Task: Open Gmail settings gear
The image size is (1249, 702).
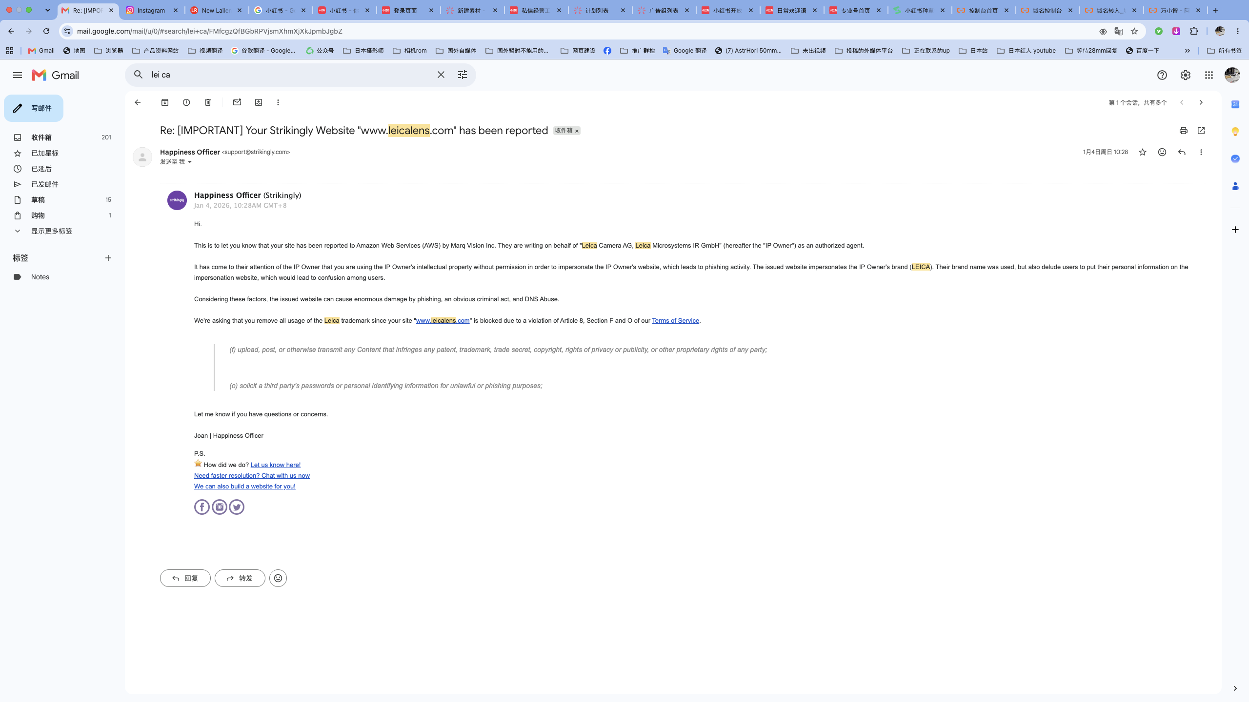Action: [x=1186, y=75]
